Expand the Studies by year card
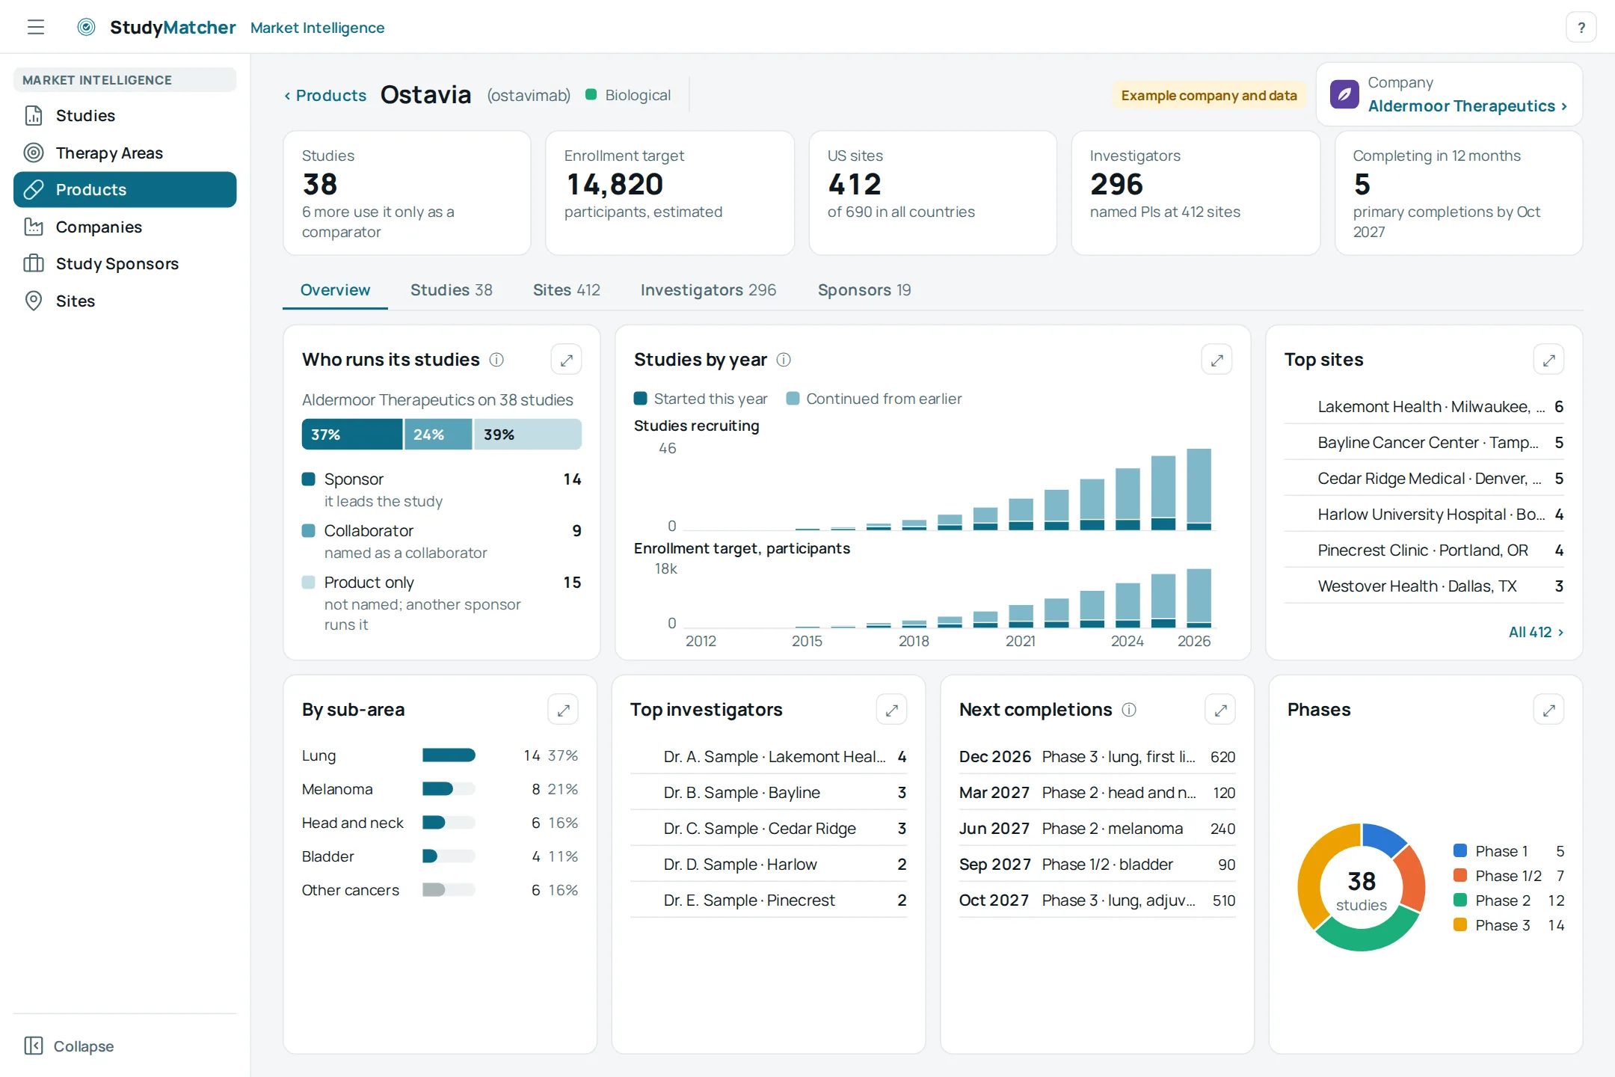Image resolution: width=1615 pixels, height=1077 pixels. (1216, 360)
